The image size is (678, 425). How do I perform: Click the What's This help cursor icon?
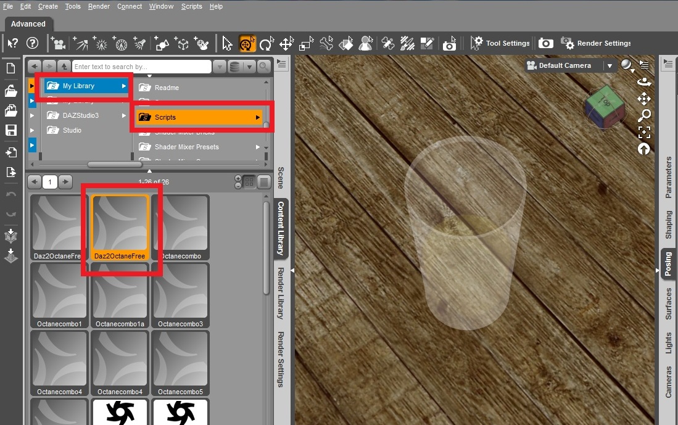pyautogui.click(x=12, y=43)
